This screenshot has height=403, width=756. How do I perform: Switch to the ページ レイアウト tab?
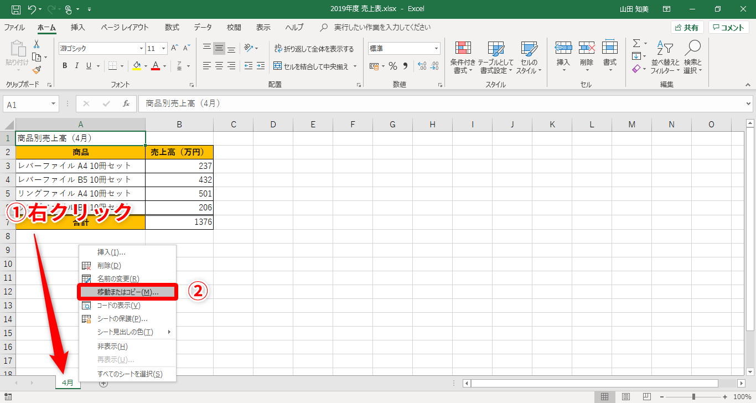(125, 27)
